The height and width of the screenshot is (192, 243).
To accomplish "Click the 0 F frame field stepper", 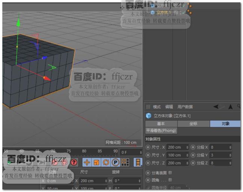I will point(141,152).
